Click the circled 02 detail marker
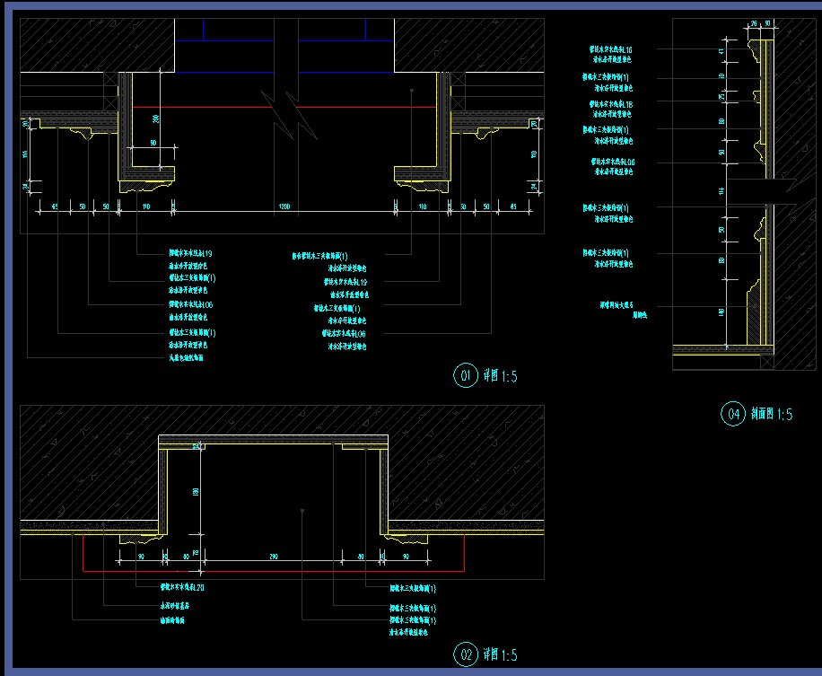 click(x=466, y=654)
